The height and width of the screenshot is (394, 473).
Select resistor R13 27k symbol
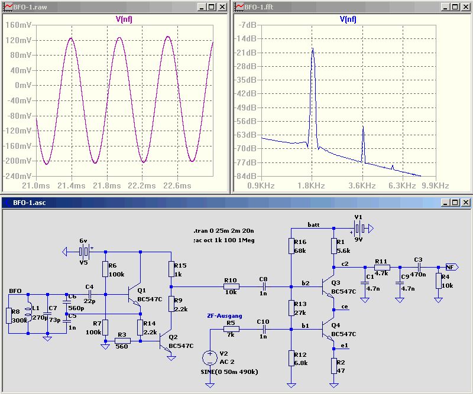(291, 308)
